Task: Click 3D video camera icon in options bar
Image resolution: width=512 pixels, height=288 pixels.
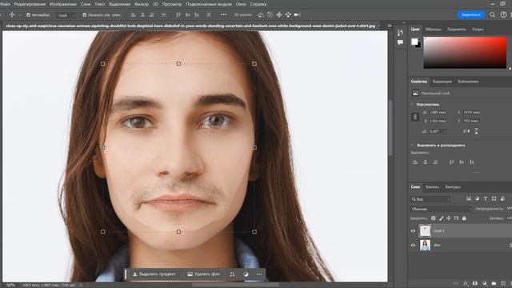Action: pos(297,14)
